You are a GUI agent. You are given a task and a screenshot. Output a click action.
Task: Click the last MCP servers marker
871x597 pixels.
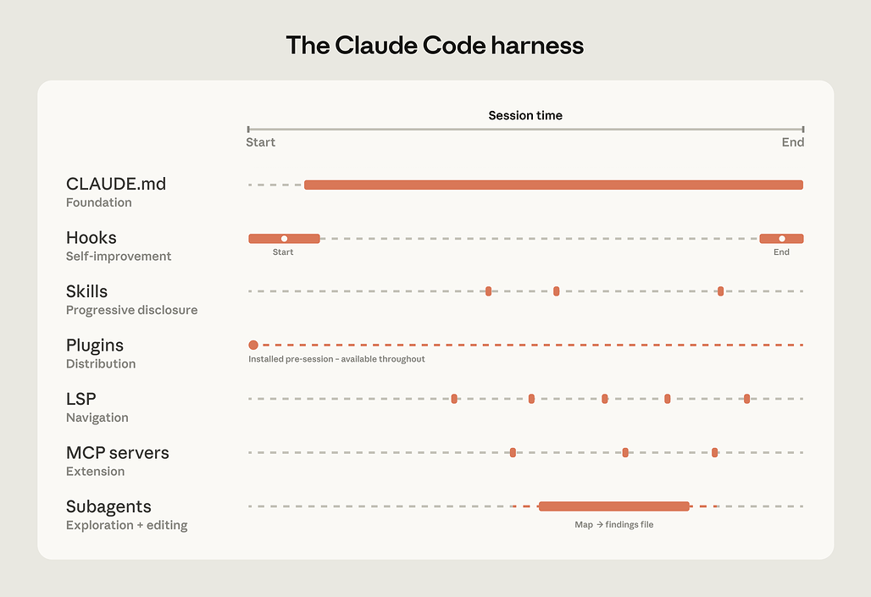714,452
